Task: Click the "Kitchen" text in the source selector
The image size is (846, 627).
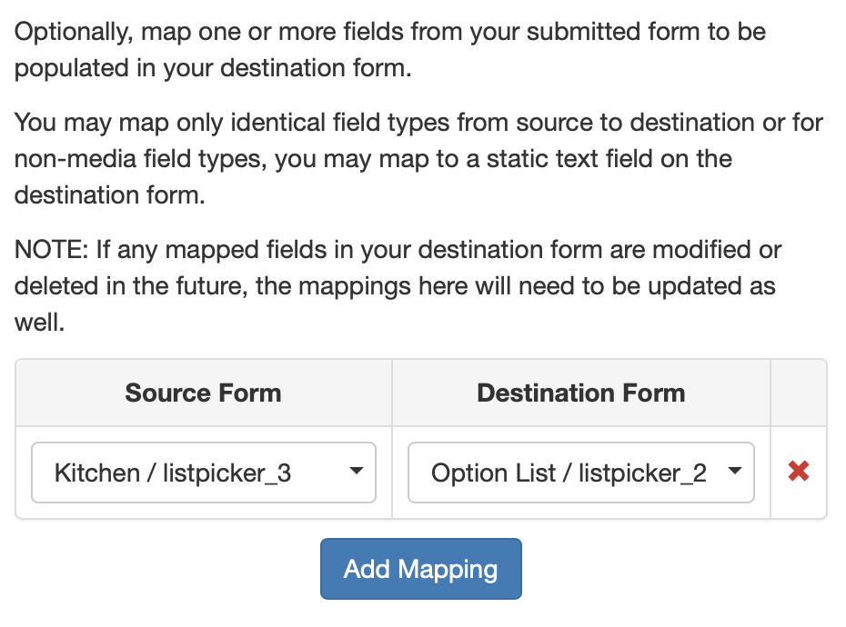Action: (97, 473)
